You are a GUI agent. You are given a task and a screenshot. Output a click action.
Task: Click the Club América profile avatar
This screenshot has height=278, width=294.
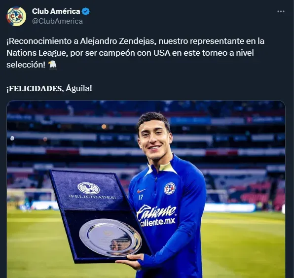[16, 16]
